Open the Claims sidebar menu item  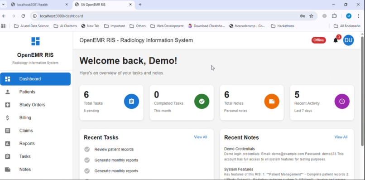(x=35, y=131)
